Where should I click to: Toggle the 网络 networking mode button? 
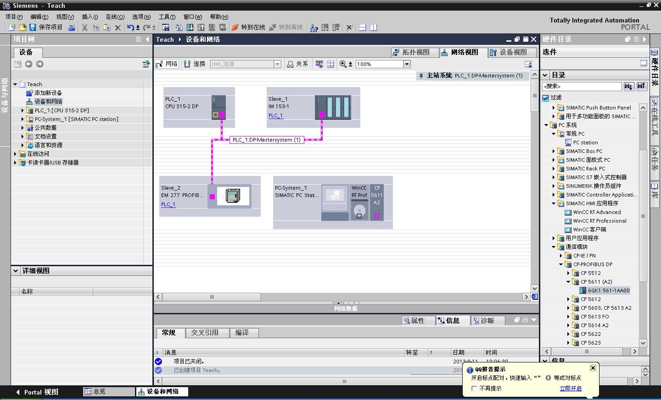pos(167,64)
